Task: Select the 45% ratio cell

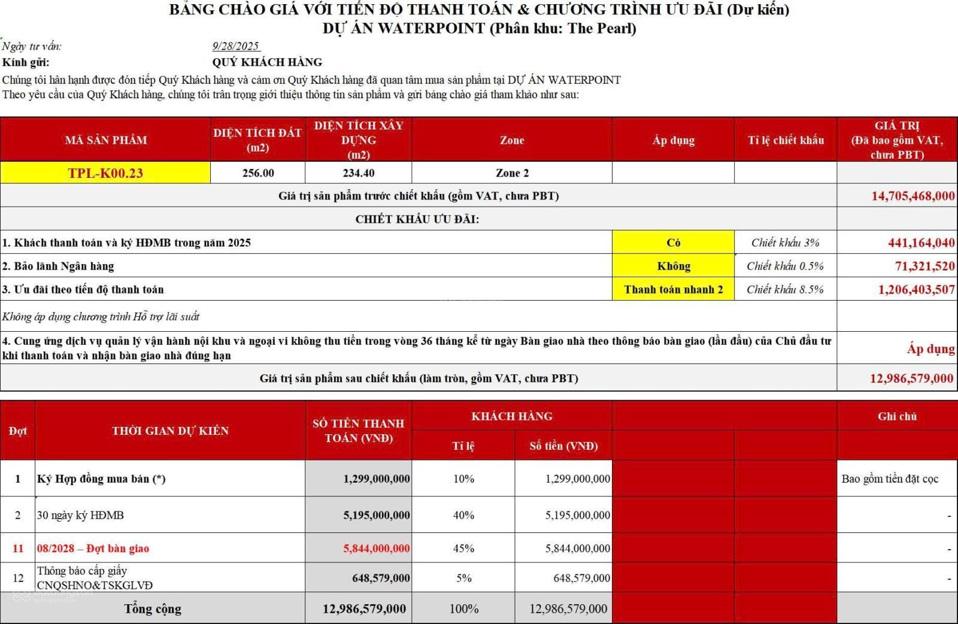Action: point(463,548)
